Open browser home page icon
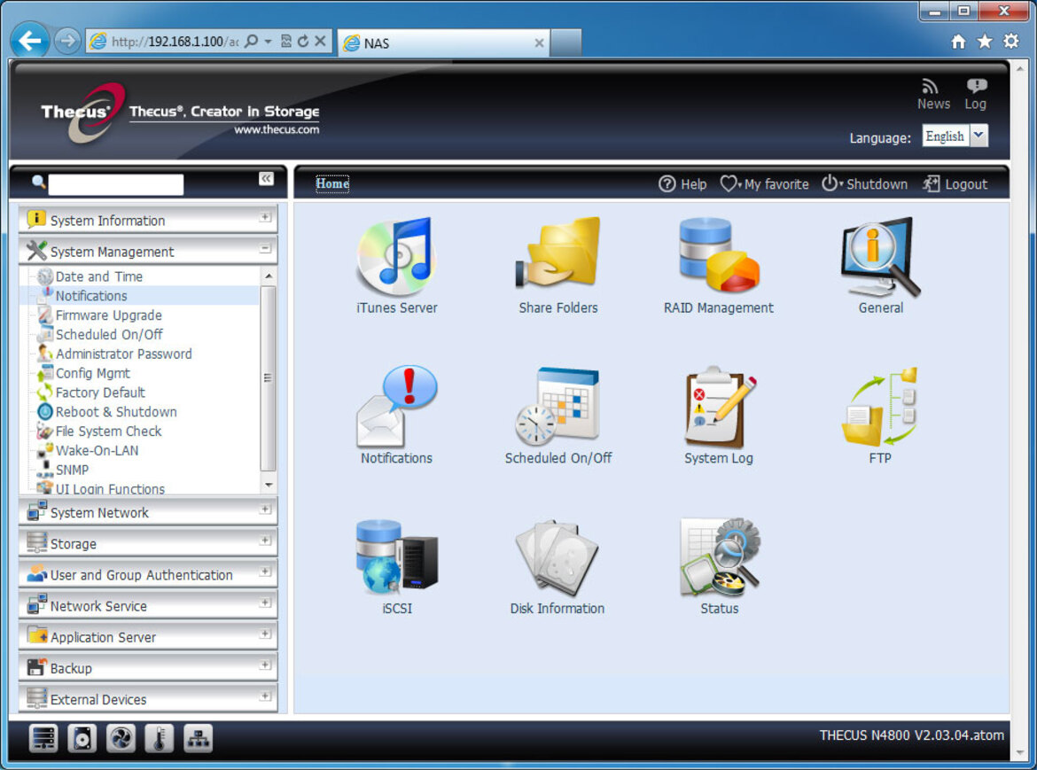 coord(958,42)
